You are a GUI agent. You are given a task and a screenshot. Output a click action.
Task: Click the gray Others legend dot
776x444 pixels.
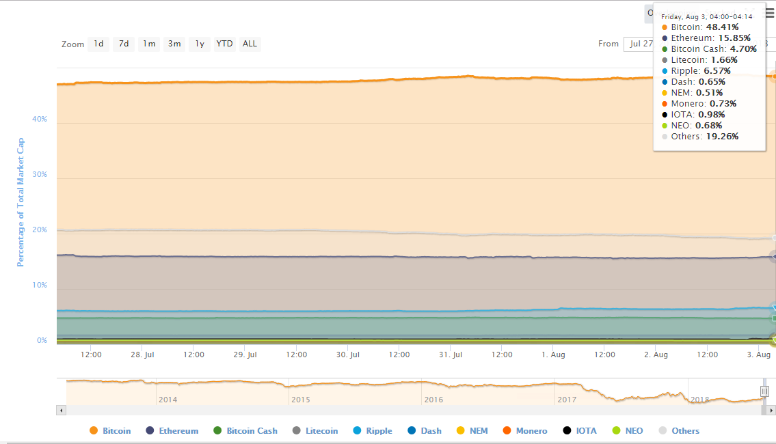pyautogui.click(x=663, y=431)
